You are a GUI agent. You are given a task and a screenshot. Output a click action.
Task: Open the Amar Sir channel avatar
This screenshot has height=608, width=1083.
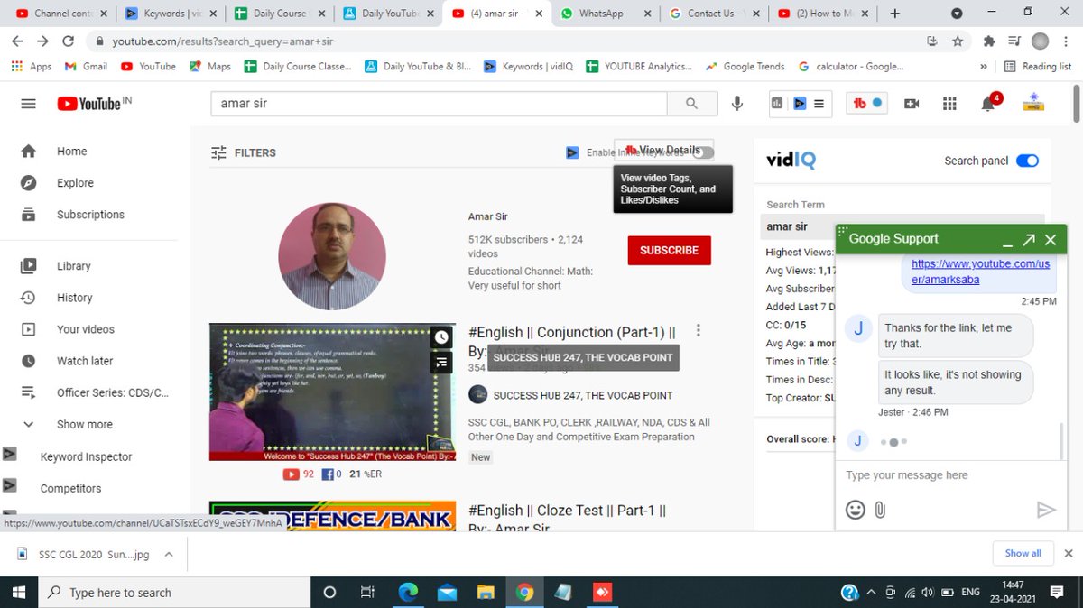click(x=332, y=256)
